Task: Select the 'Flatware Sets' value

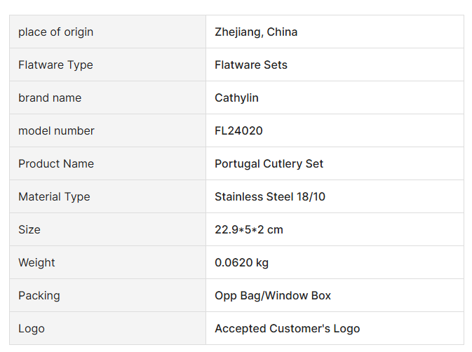Action: [251, 65]
